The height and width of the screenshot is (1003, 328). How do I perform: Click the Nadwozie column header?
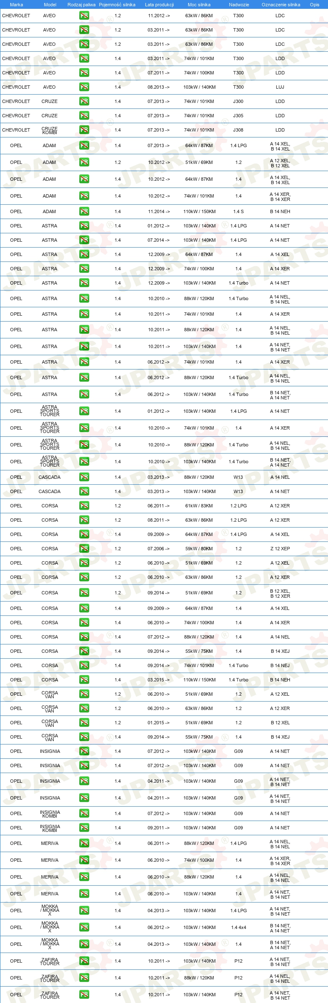(239, 5)
